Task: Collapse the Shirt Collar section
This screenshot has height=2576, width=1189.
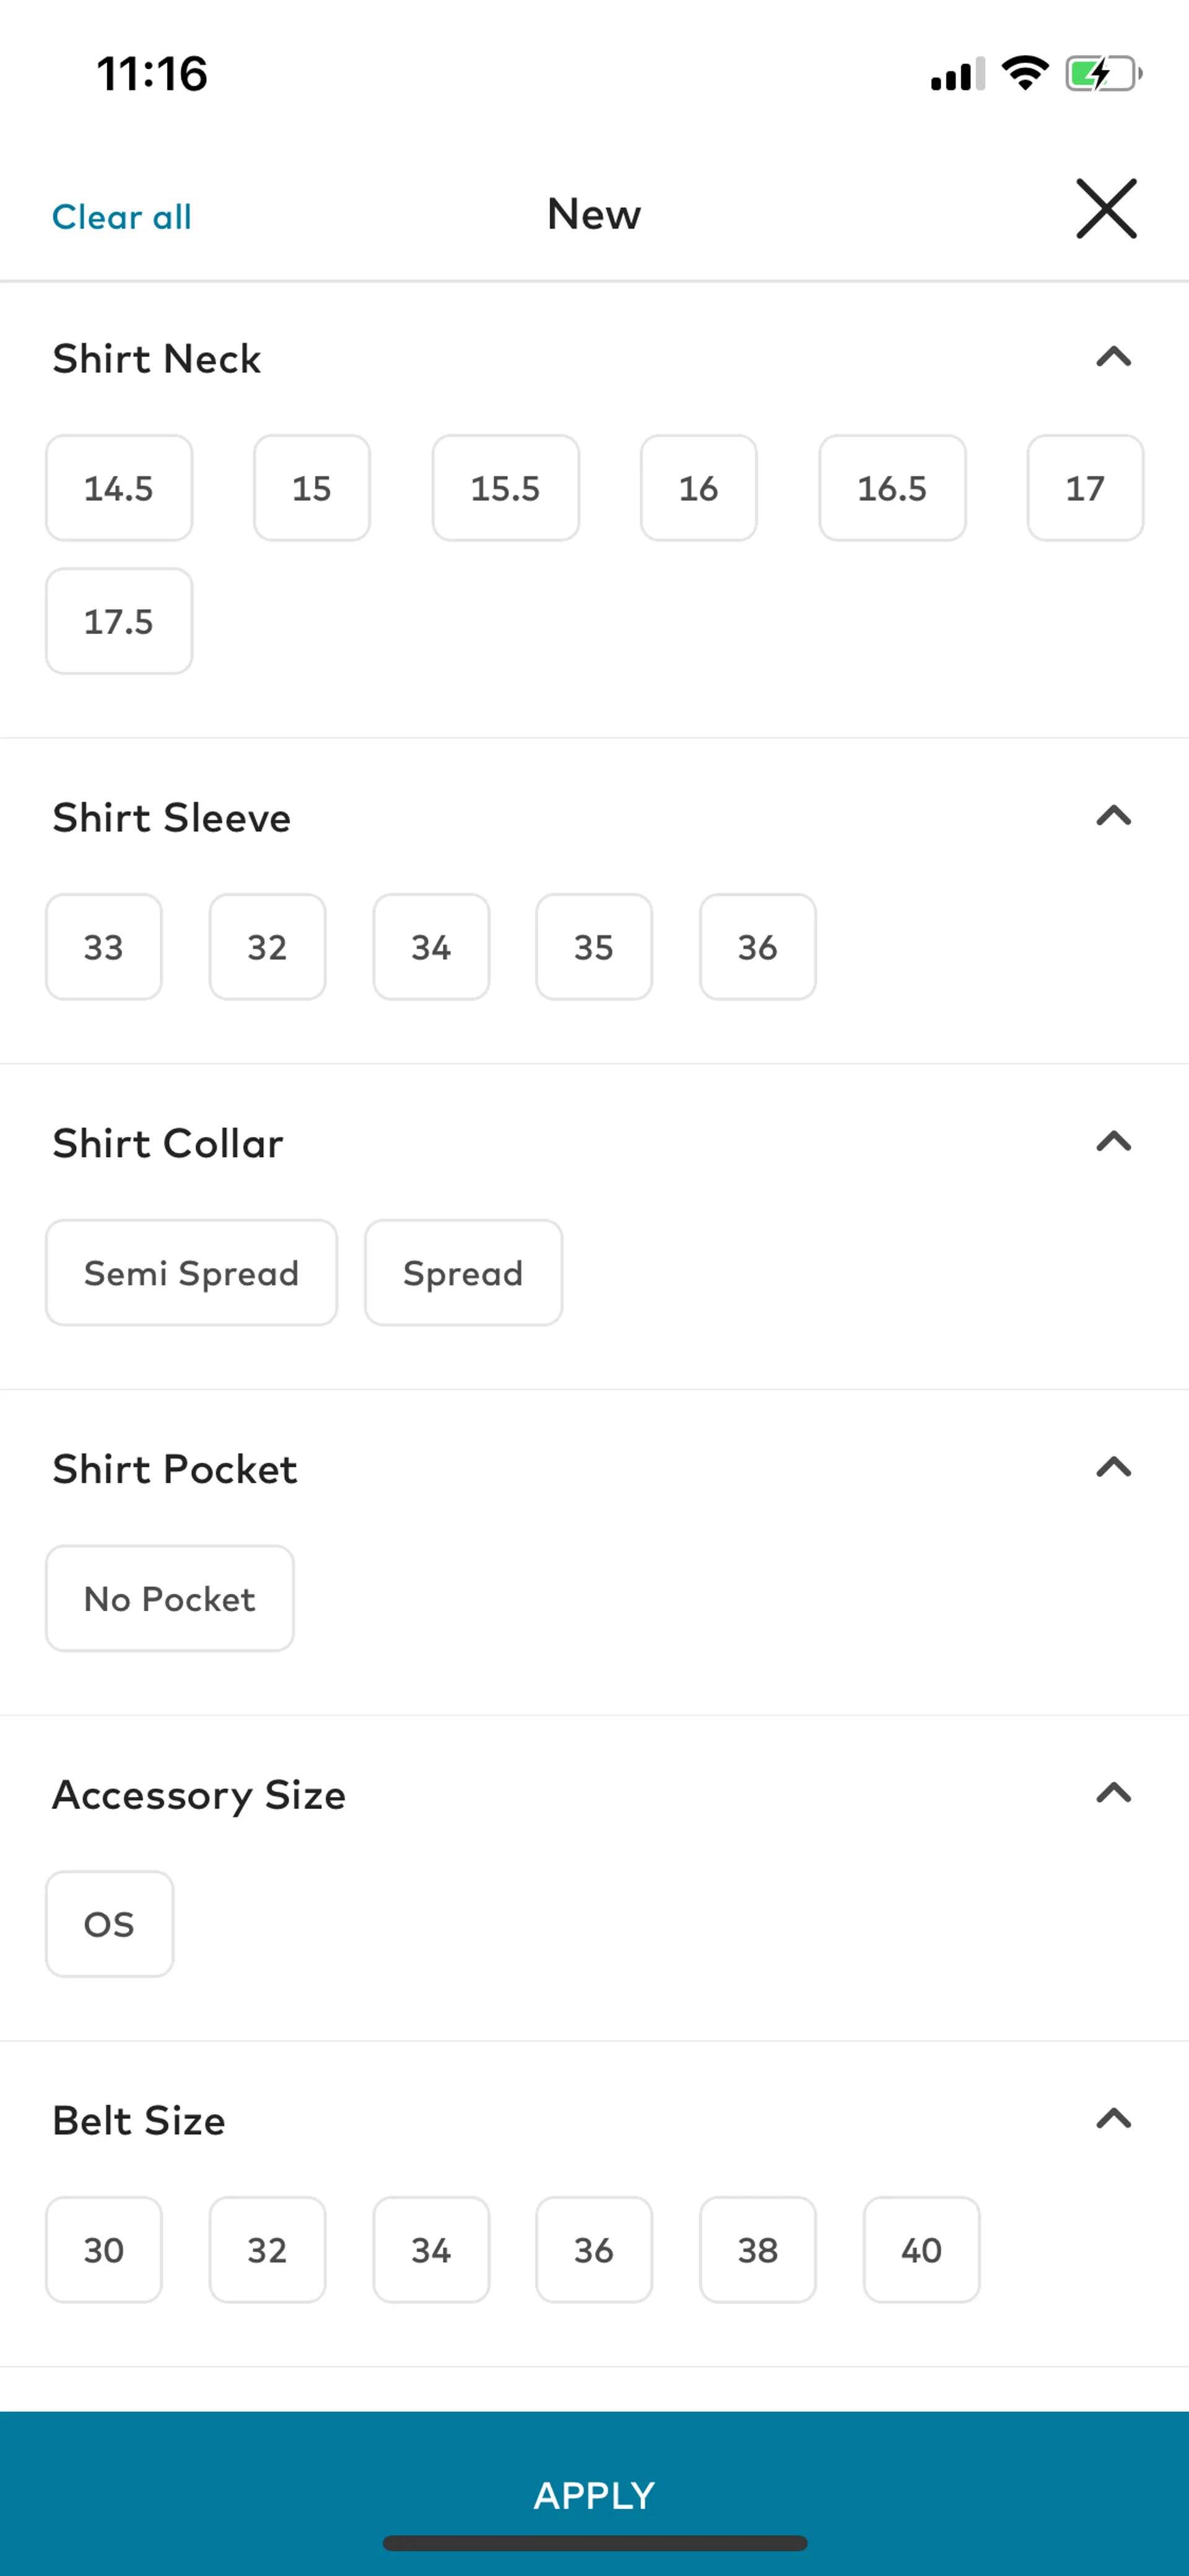Action: click(1113, 1141)
